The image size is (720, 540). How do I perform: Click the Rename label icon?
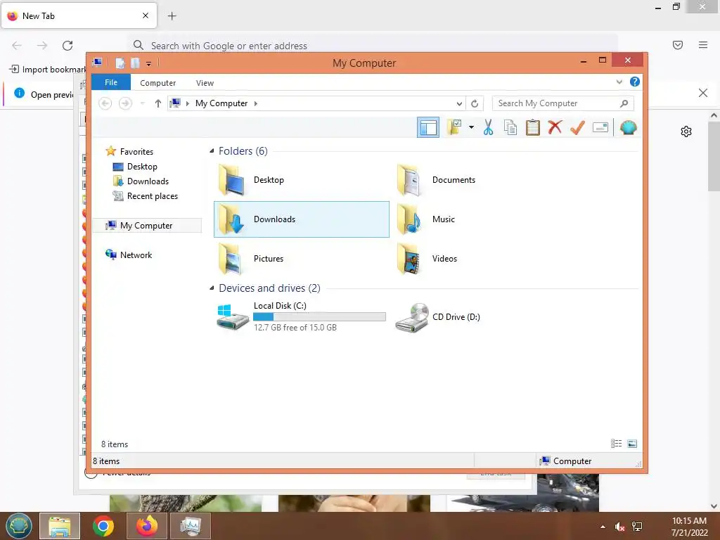click(x=600, y=128)
